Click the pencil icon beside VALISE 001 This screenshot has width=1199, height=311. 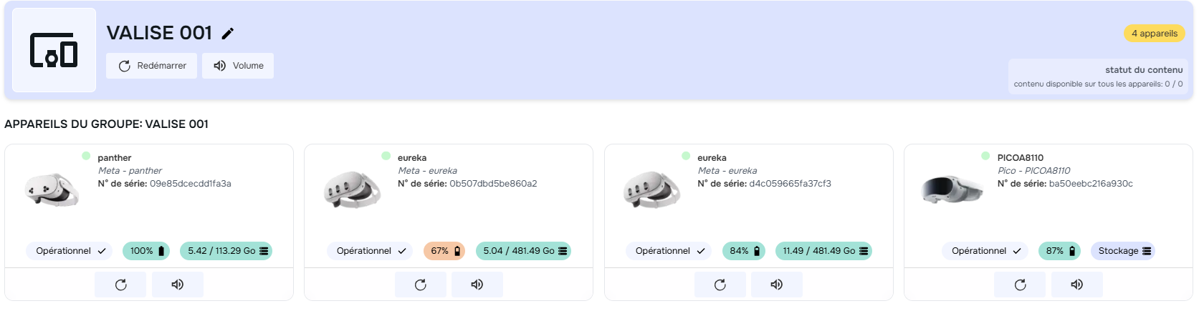(x=228, y=34)
